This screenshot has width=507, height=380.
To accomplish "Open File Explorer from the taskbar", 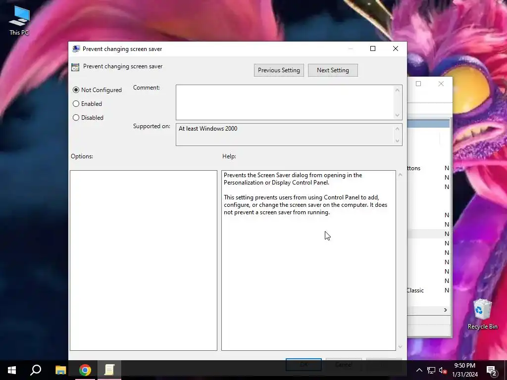I will (60, 370).
